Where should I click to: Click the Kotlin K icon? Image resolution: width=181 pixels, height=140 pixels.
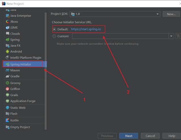[8, 120]
